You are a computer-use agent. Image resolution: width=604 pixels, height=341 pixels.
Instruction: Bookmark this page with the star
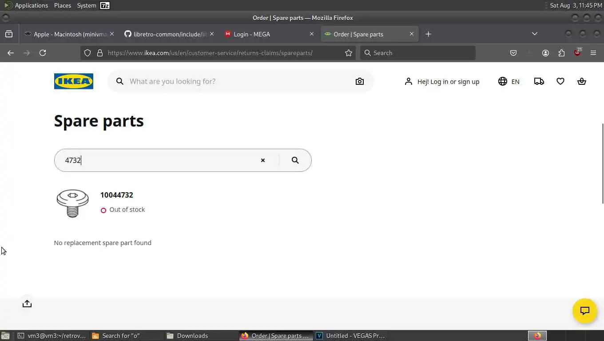coord(349,53)
